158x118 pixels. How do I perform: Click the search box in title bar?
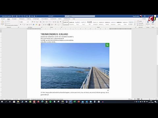80,16
